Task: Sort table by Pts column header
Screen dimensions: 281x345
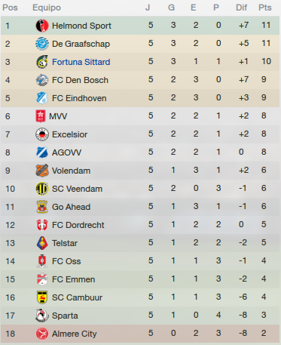Action: (x=265, y=8)
